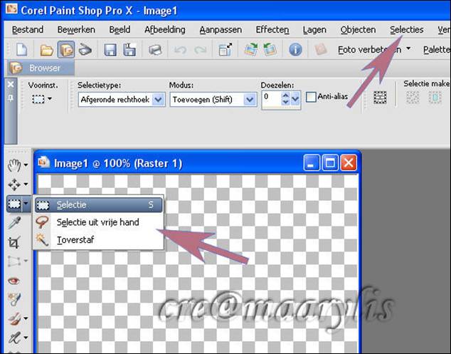Open the Bewerken menu

click(x=76, y=30)
